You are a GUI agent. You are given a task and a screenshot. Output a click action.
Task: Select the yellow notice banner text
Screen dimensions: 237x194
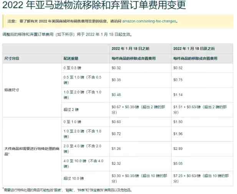[x=93, y=21]
